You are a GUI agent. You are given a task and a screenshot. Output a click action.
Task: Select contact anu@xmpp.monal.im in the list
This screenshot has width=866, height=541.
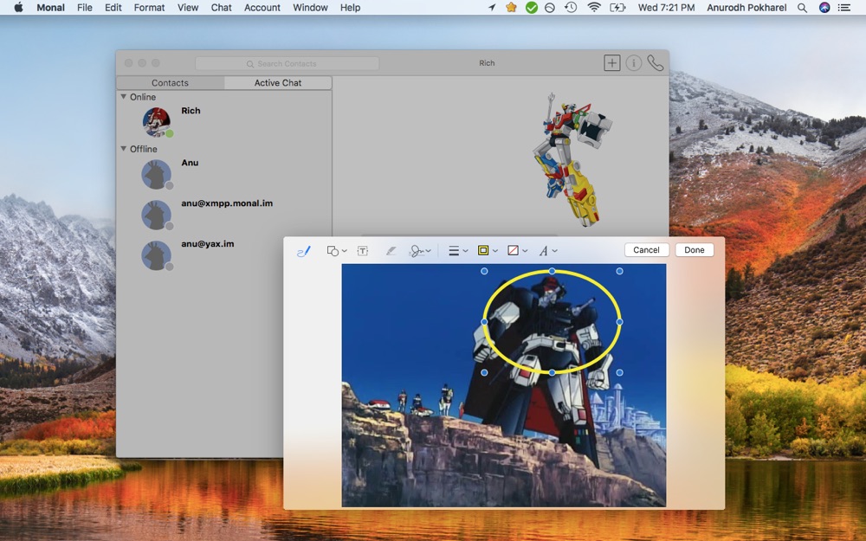pyautogui.click(x=227, y=203)
